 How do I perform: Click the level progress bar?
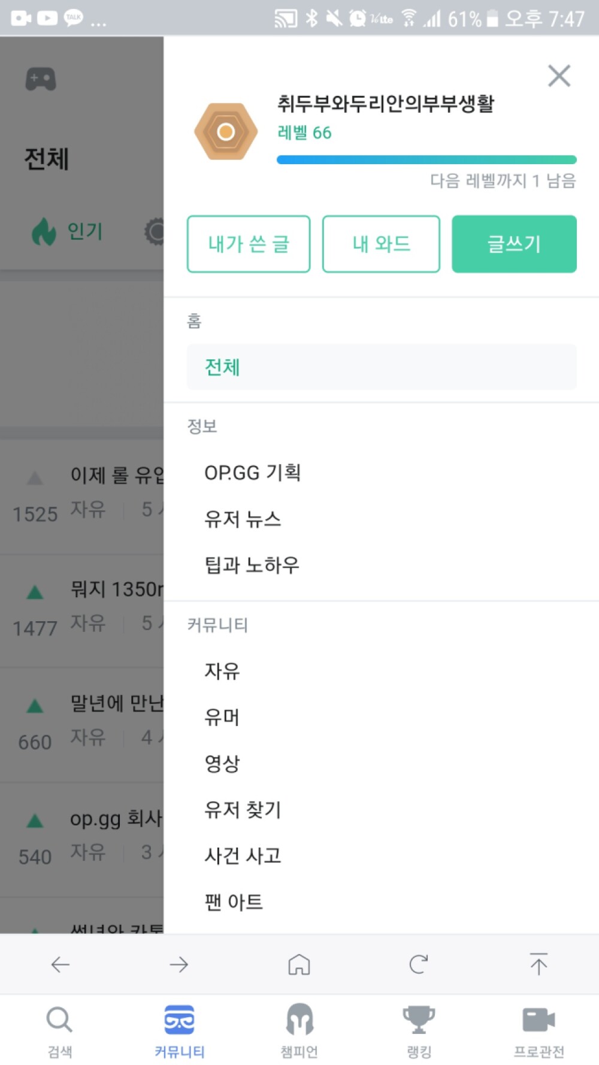click(426, 160)
